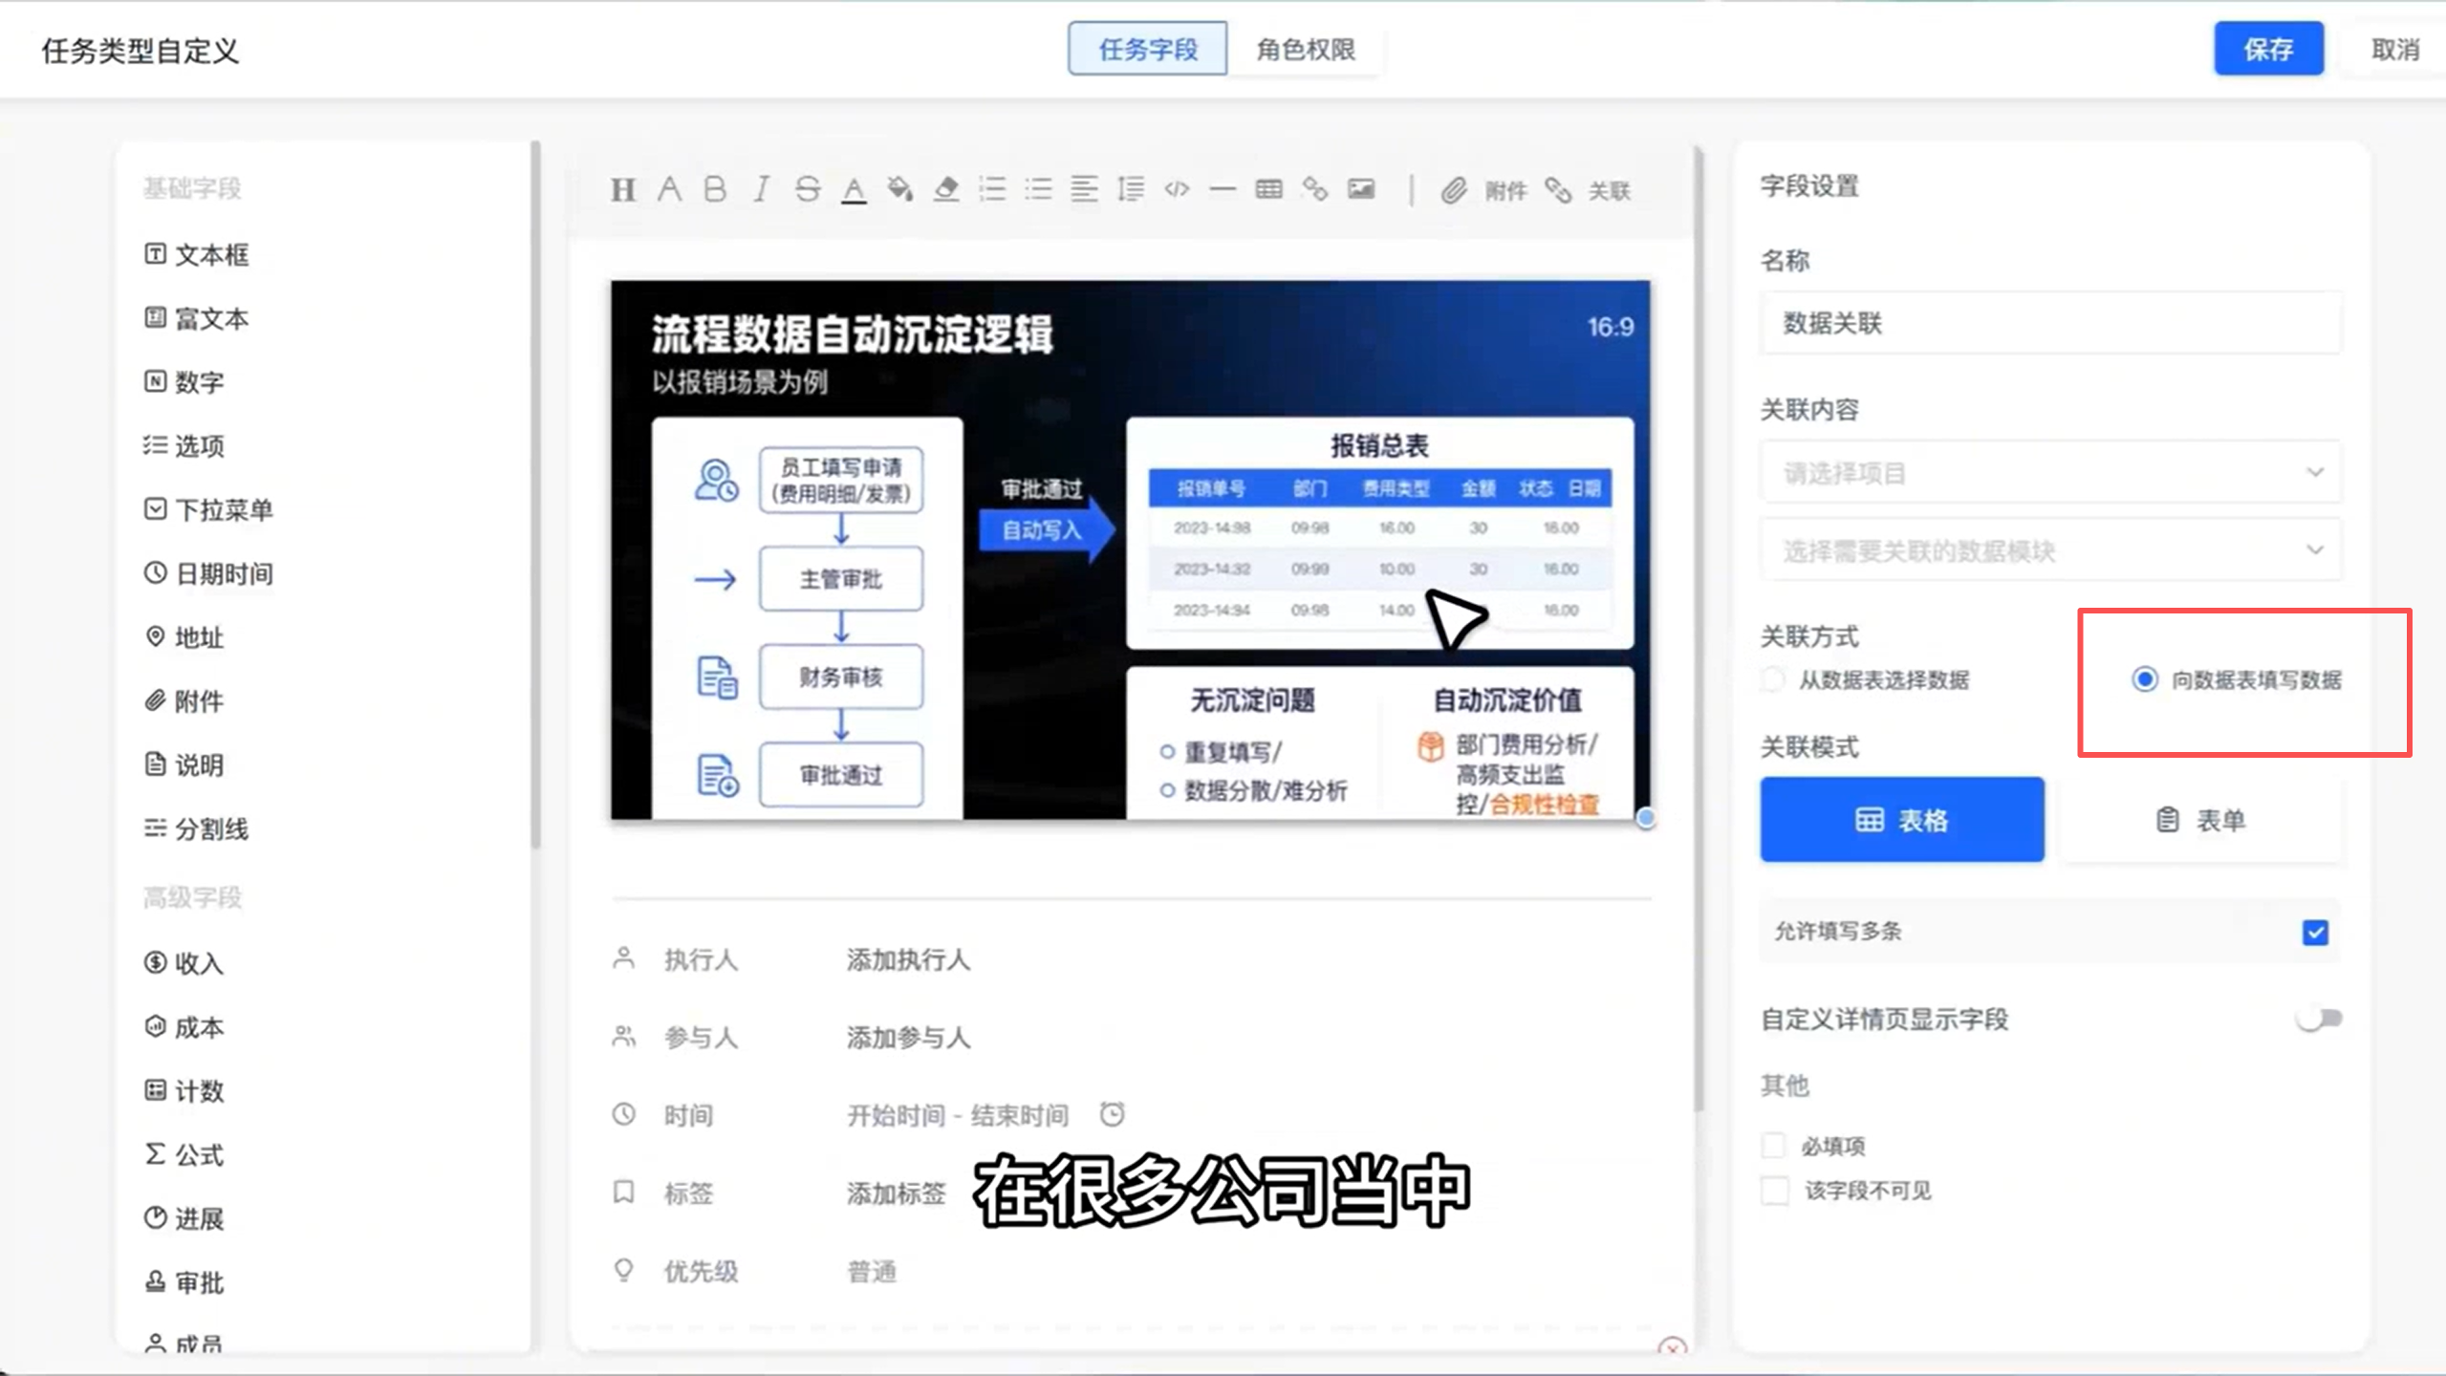The height and width of the screenshot is (1376, 2446).
Task: Insert a horizontal divider line
Action: pyautogui.click(x=1223, y=189)
